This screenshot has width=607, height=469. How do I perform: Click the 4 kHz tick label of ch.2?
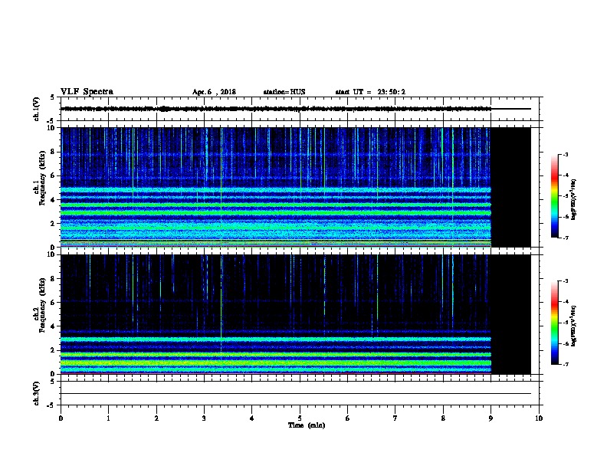point(53,326)
